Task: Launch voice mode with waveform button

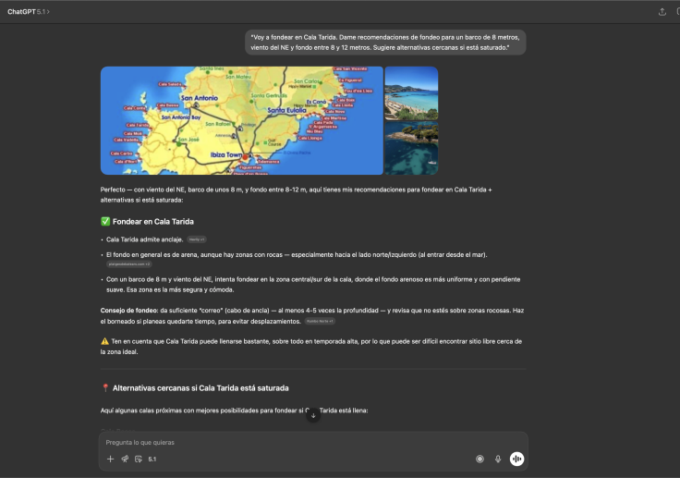Action: [517, 459]
